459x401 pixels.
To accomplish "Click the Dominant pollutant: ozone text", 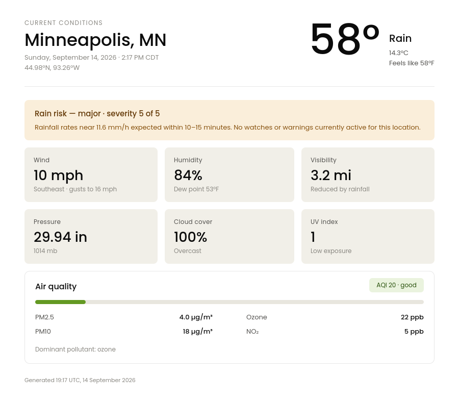I will [75, 349].
